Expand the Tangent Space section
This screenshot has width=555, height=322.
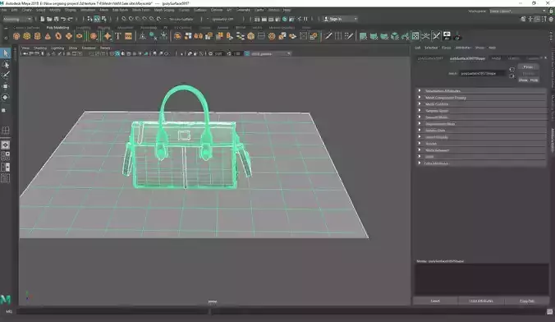coord(481,111)
